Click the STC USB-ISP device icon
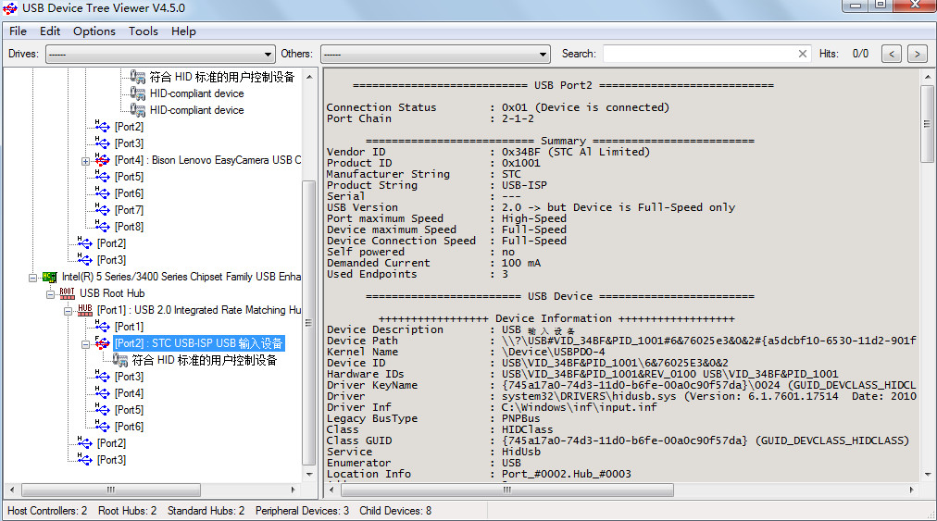Viewport: 937px width, 521px height. (102, 343)
